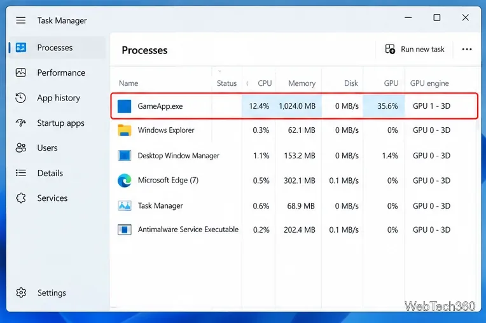Click the Startup apps gauge icon

pyautogui.click(x=21, y=123)
